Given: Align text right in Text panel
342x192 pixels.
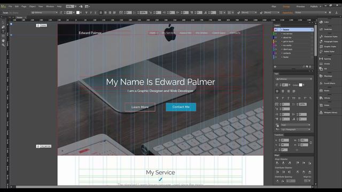Looking at the screenshot, I should (289, 91).
